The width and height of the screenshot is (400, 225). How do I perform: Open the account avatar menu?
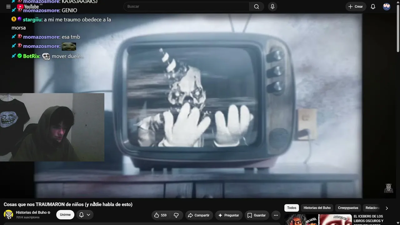click(387, 7)
